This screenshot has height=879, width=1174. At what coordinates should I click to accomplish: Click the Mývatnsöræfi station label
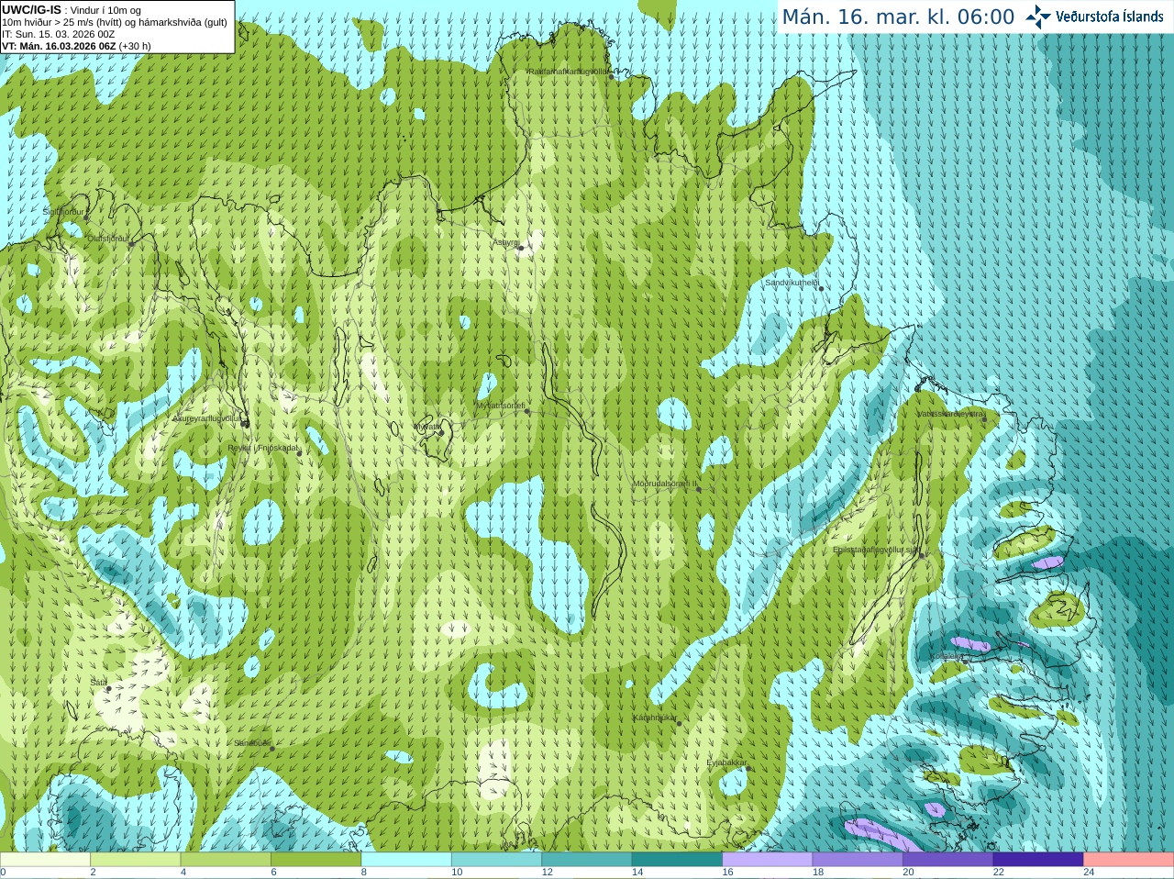click(x=500, y=405)
